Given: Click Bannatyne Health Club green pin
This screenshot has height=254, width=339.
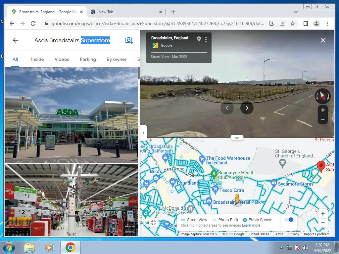Looking at the screenshot, I should pyautogui.click(x=214, y=174).
